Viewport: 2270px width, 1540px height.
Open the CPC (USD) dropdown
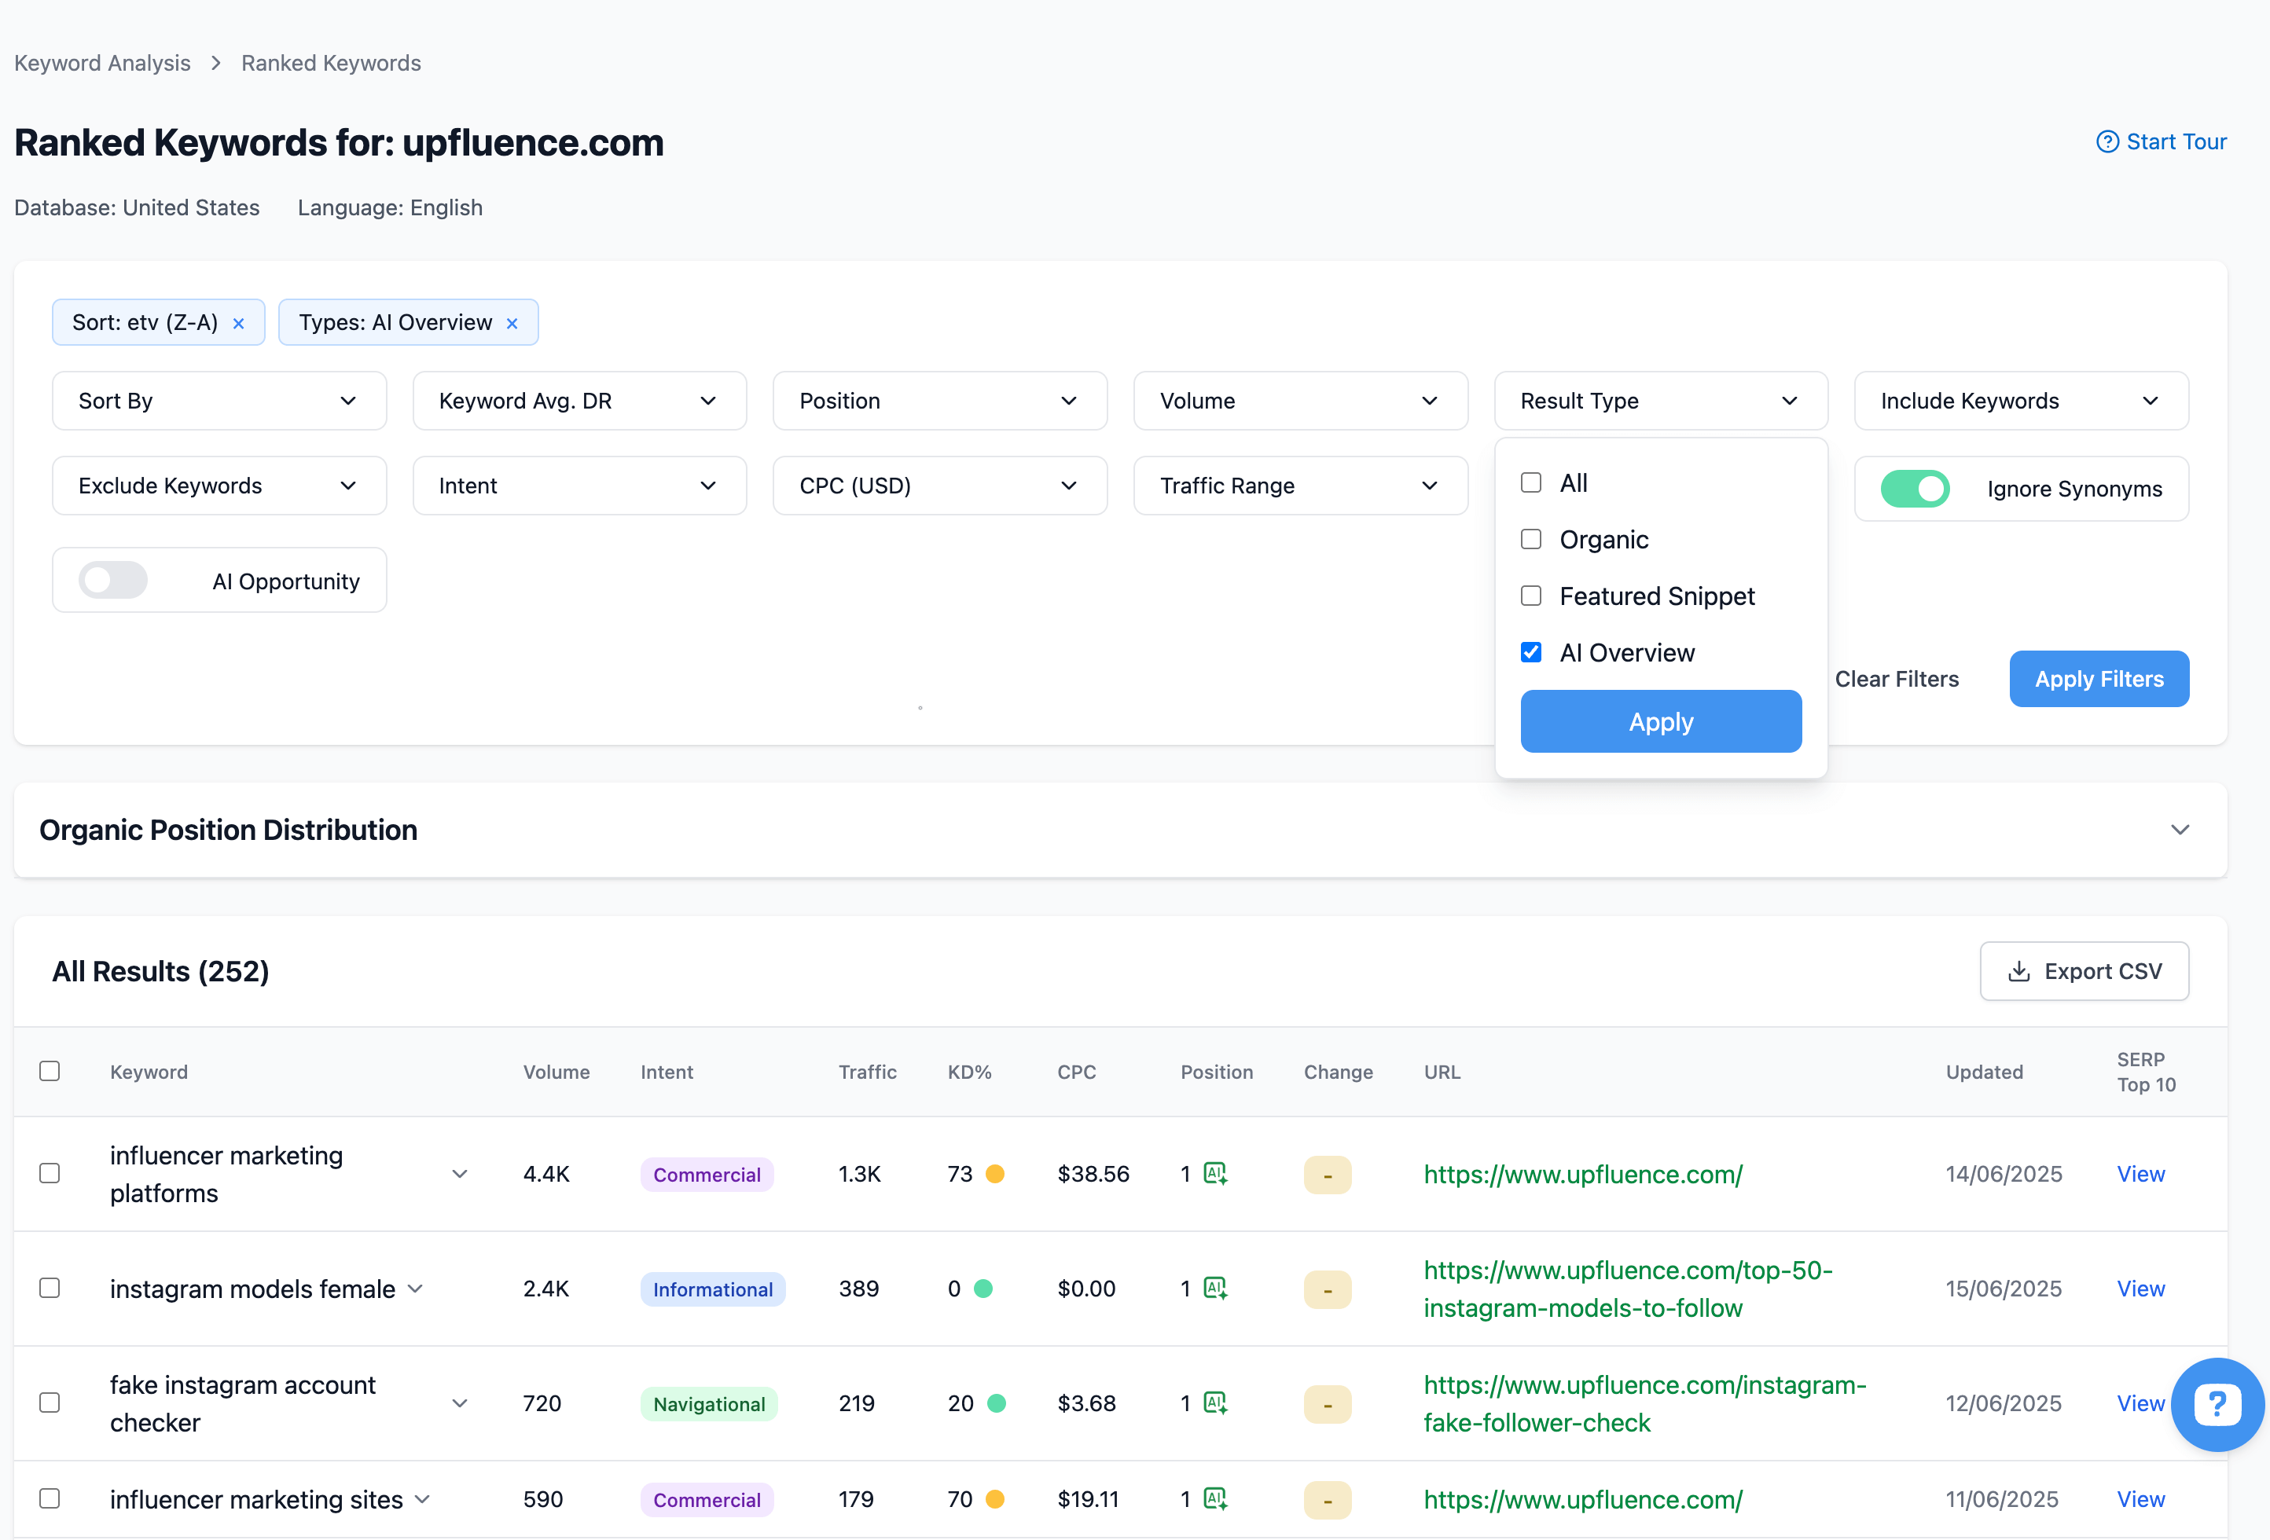(x=939, y=486)
